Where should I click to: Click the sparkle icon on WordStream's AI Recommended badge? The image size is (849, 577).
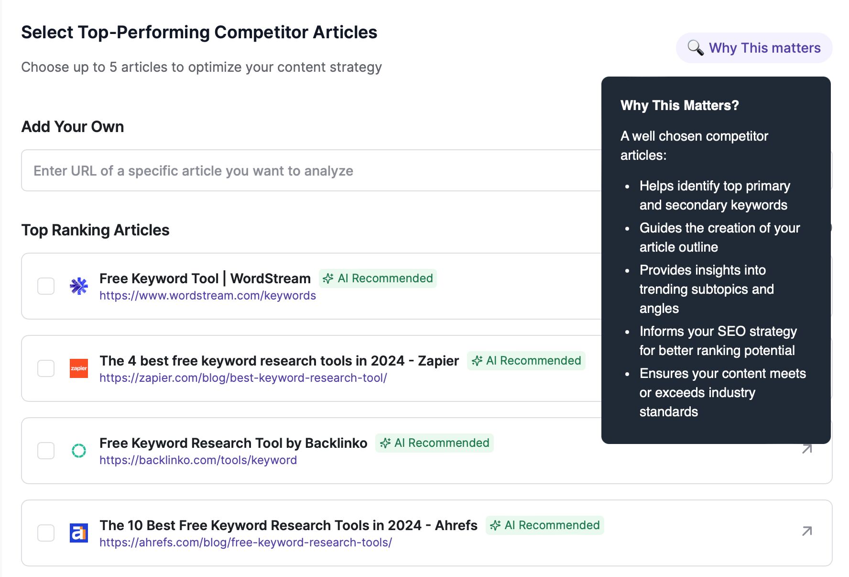click(329, 278)
